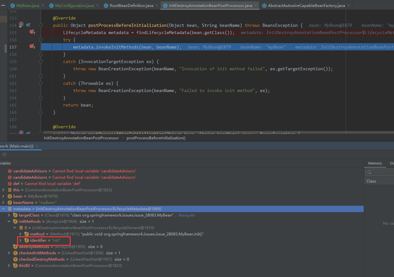Click the override gutter icon on line 154
The height and width of the screenshot is (277, 394).
tap(28, 25)
